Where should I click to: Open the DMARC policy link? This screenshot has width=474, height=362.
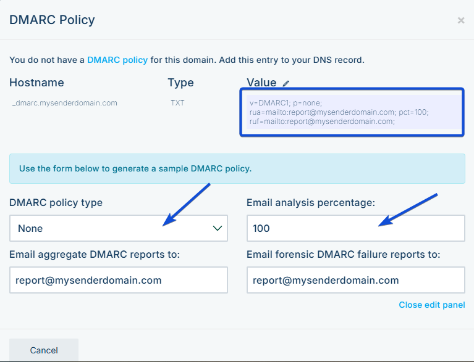(117, 60)
